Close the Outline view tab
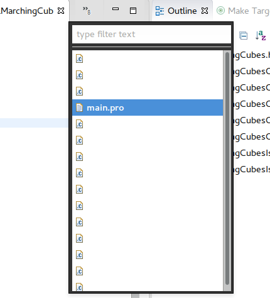The height and width of the screenshot is (298, 270). tap(205, 11)
